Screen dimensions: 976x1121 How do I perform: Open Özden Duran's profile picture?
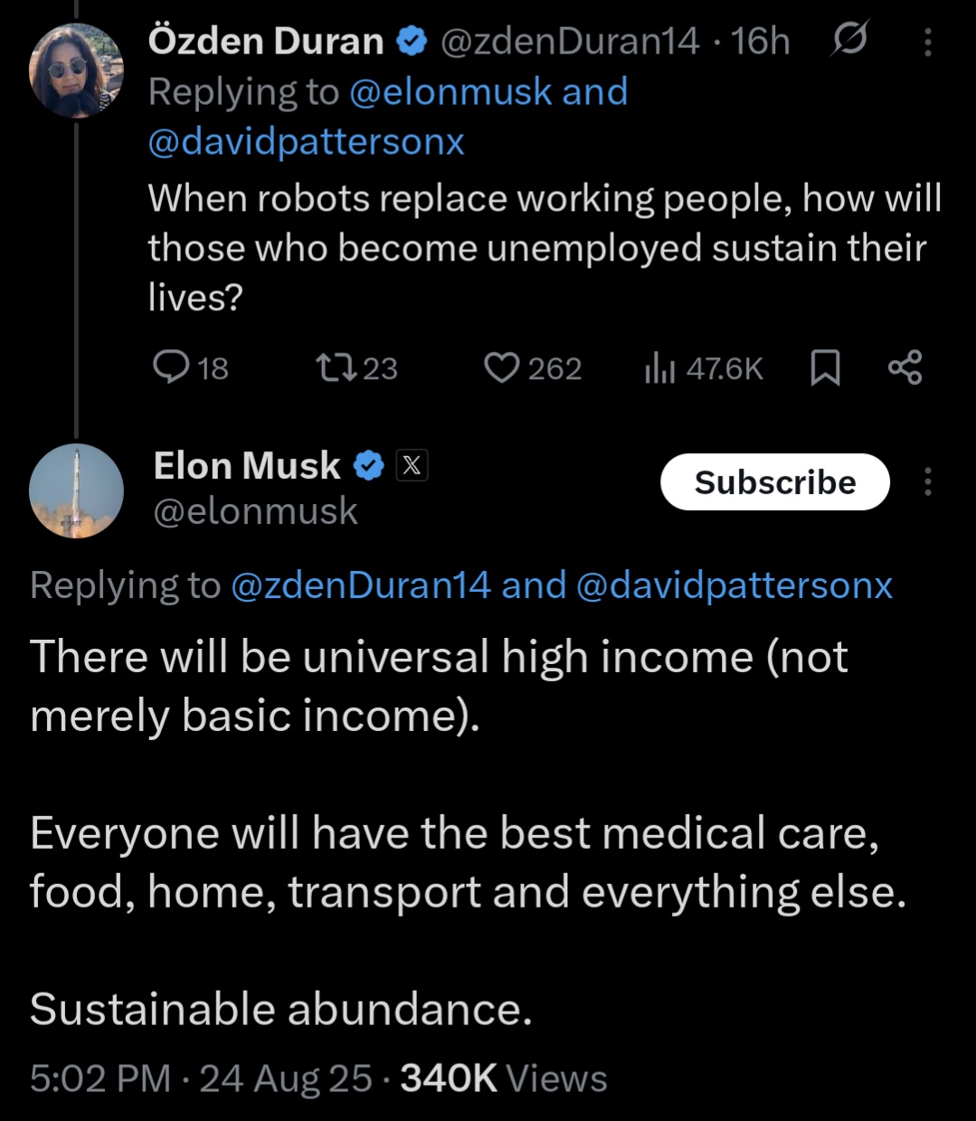(76, 71)
